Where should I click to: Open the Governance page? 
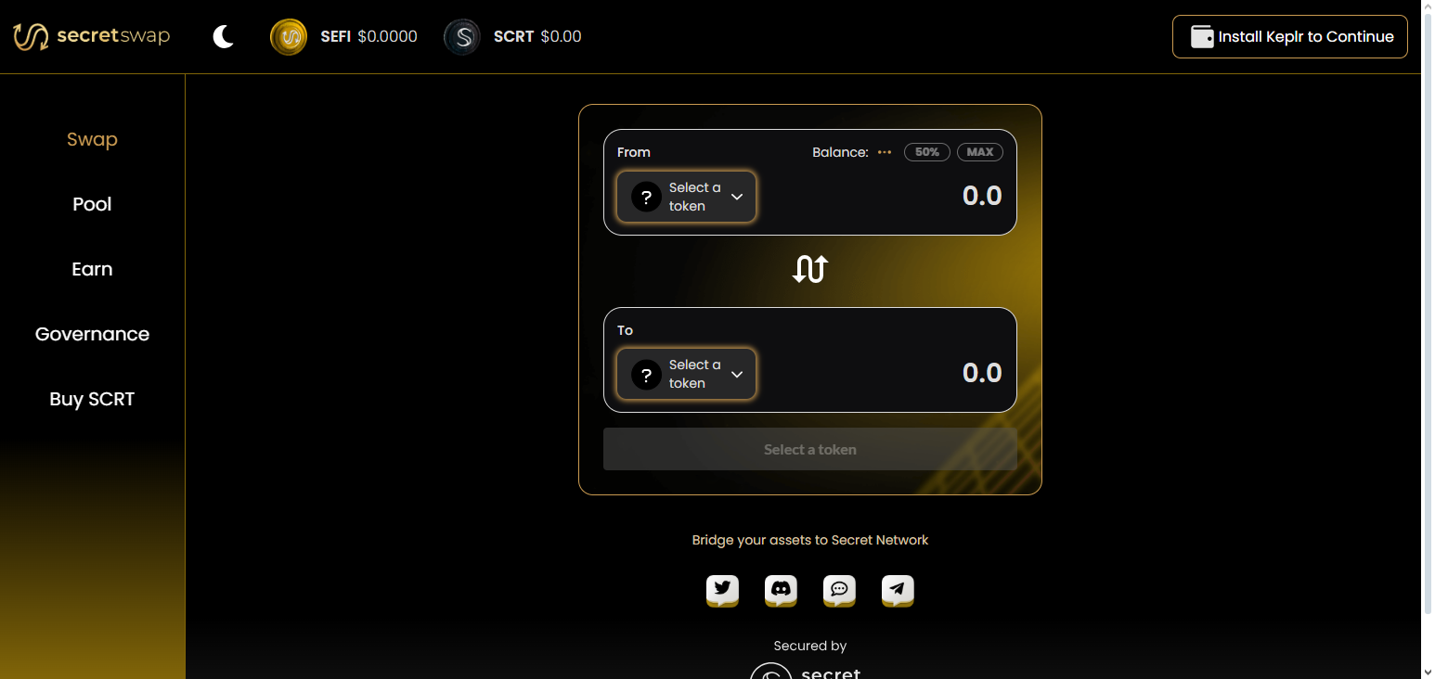(92, 334)
